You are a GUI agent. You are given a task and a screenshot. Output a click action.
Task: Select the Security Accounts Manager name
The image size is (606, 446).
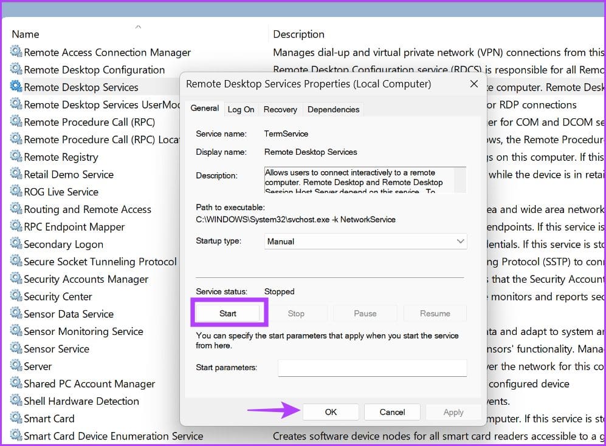(x=86, y=279)
